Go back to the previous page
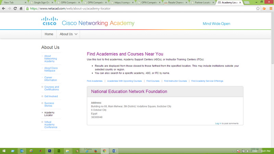274x154 pixels. coord(3,8)
